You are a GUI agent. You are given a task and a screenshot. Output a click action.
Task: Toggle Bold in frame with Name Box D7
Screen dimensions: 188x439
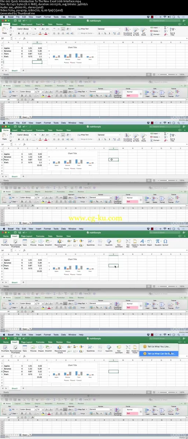pos(18,34)
